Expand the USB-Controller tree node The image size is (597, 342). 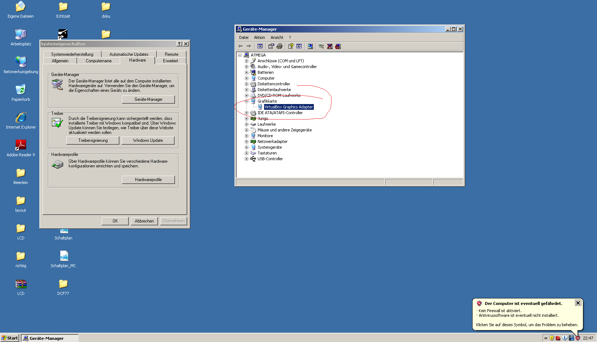point(246,159)
